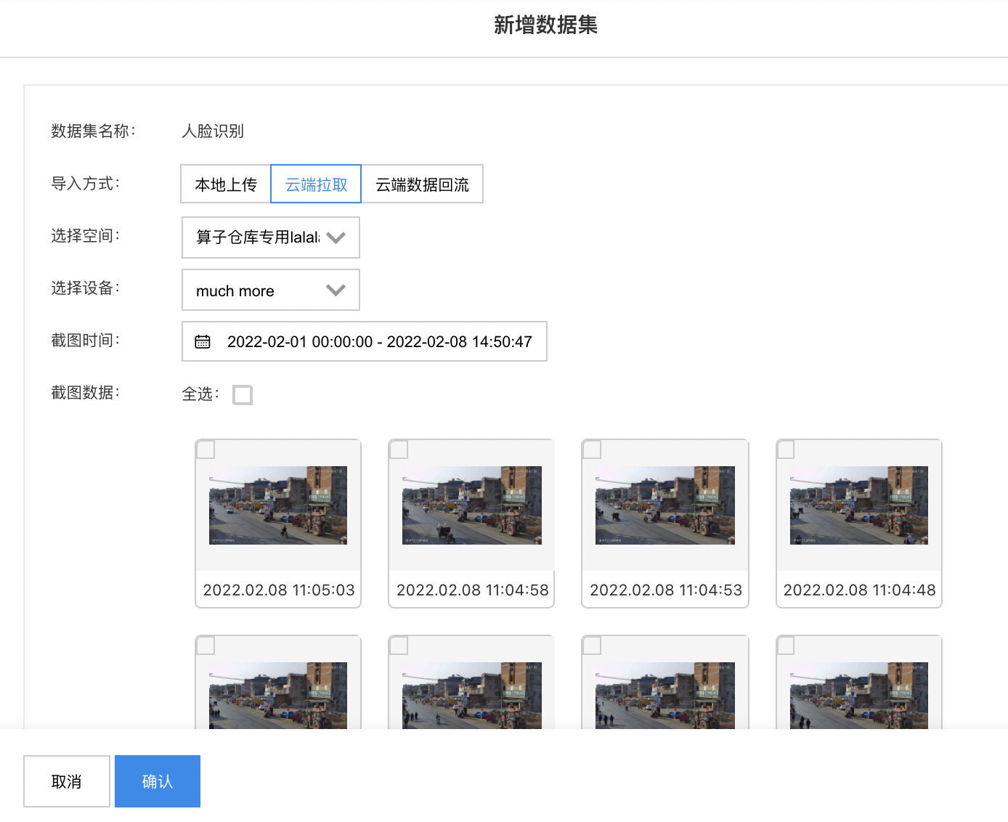Select the 本地上传 import tab
The height and width of the screenshot is (822, 1008).
[x=226, y=184]
